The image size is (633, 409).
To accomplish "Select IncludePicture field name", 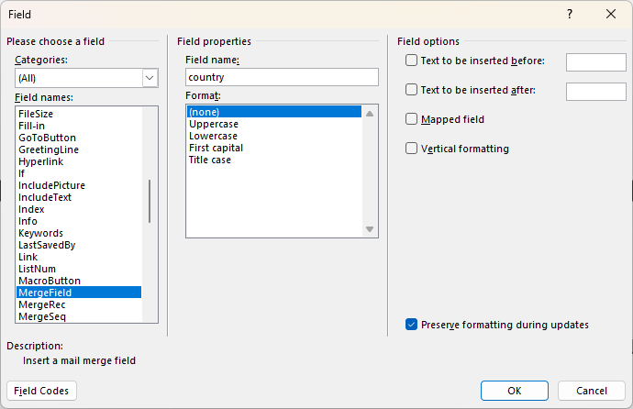I will (51, 185).
